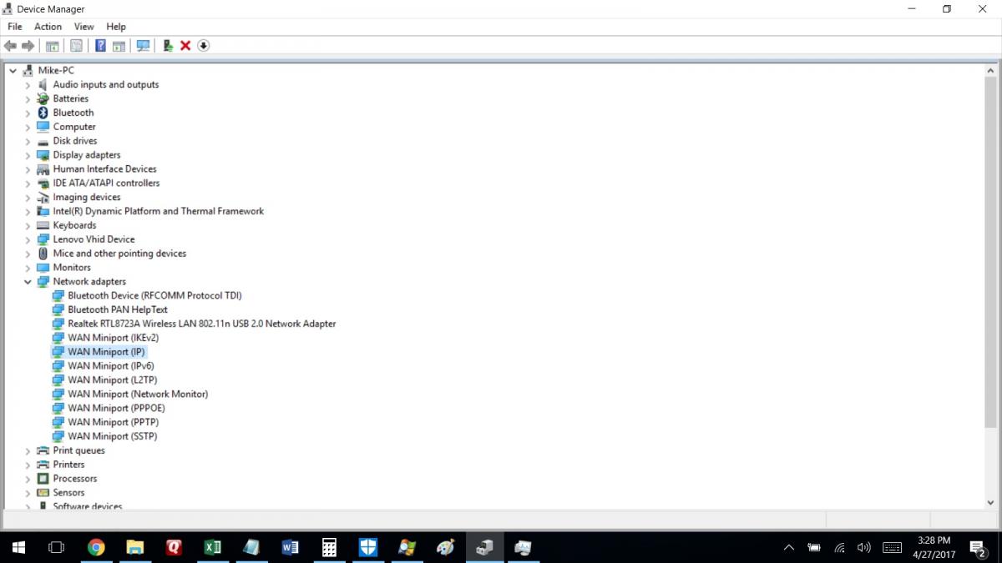
Task: Open Google Chrome from taskbar
Action: 96,548
